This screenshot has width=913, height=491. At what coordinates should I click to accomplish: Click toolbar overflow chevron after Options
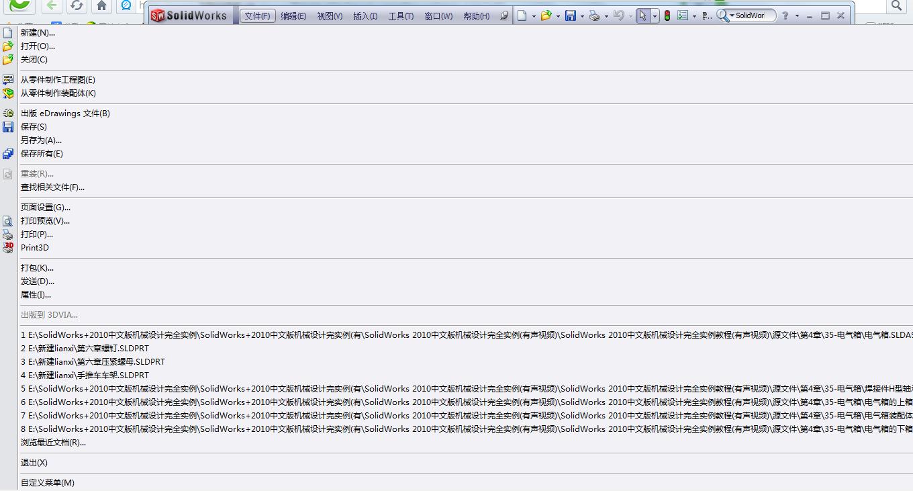click(x=706, y=16)
